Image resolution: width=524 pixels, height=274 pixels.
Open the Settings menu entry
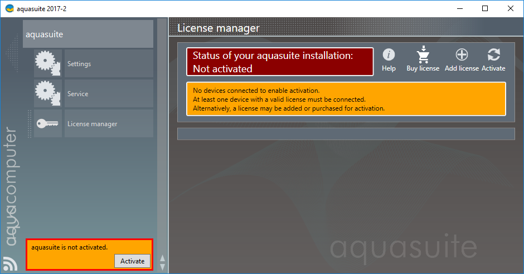tap(109, 64)
